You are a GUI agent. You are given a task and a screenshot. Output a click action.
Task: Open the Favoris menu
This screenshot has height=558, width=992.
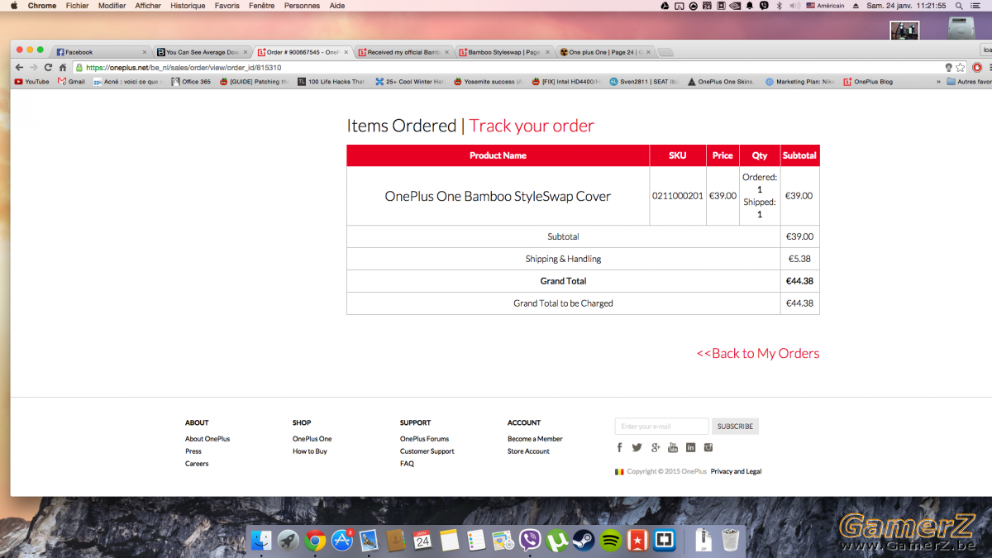pos(227,6)
